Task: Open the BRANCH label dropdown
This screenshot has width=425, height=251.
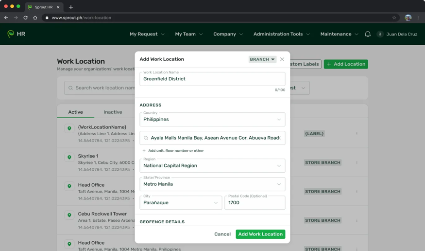Action: (262, 59)
